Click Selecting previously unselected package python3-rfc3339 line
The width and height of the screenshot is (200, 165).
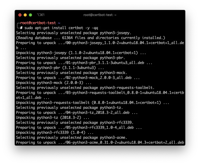click(x=75, y=123)
